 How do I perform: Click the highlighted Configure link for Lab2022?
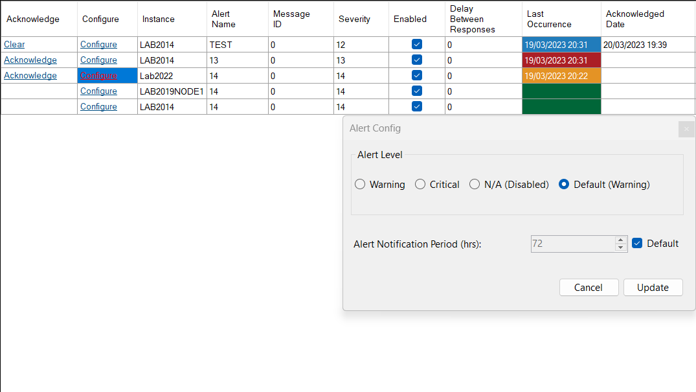[x=98, y=75]
